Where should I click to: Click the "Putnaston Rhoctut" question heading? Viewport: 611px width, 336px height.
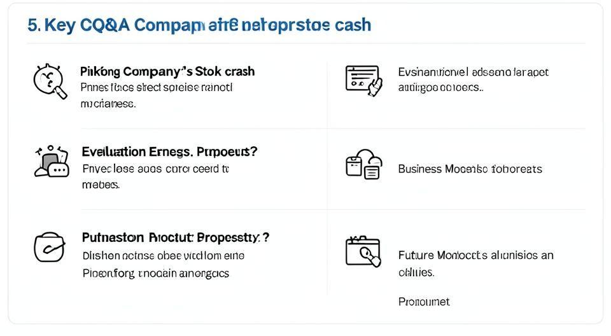coord(176,237)
